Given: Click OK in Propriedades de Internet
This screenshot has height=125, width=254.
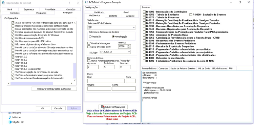Looking at the screenshot, I should pyautogui.click(x=43, y=108).
